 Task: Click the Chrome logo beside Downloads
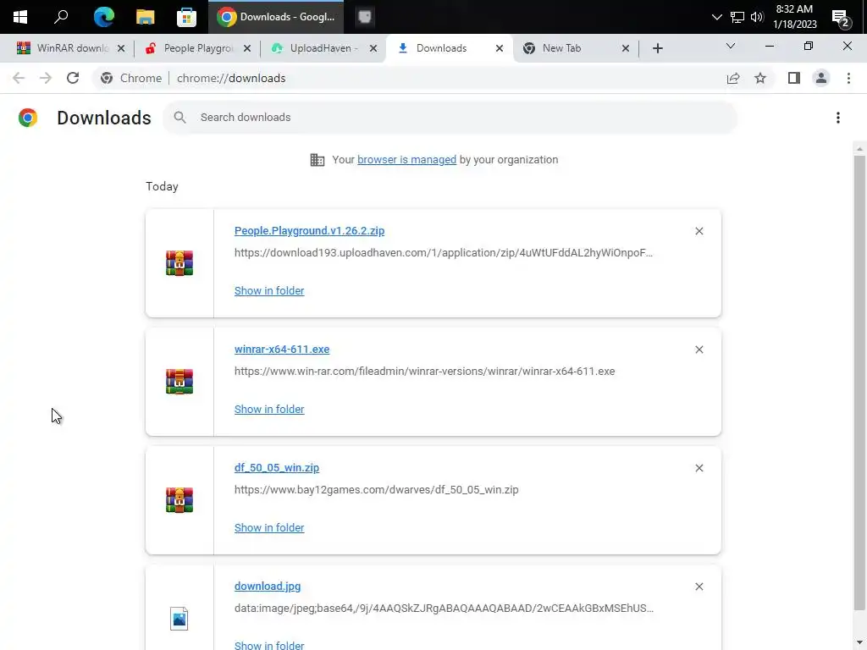[28, 118]
